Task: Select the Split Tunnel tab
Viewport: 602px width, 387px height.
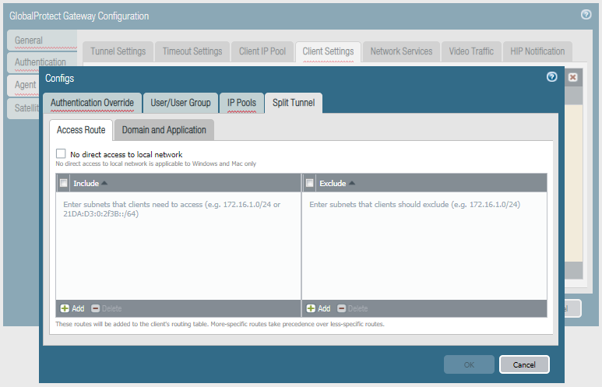Action: [294, 103]
